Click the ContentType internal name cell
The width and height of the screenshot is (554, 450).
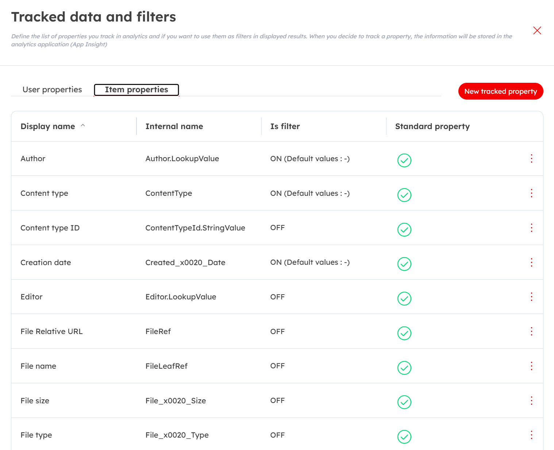pos(169,193)
